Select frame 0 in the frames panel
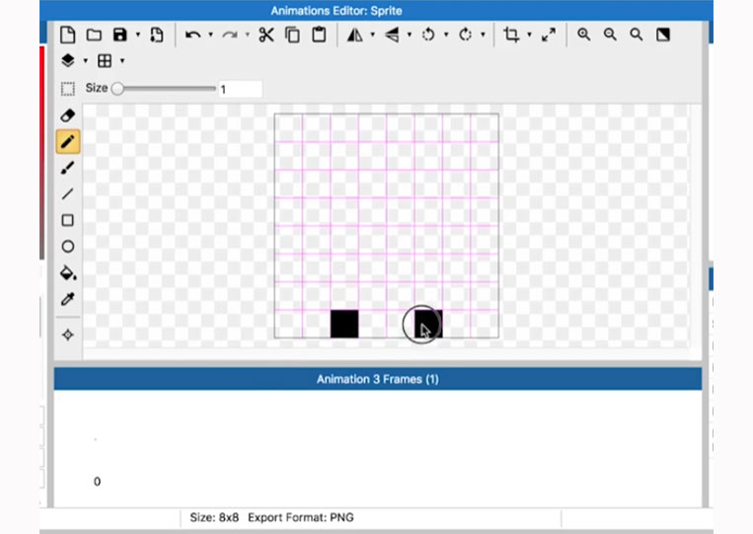753x534 pixels. click(97, 481)
